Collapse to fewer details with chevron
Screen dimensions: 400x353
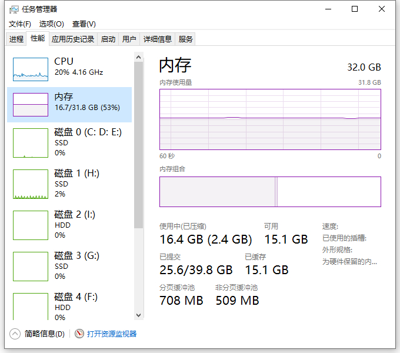(15, 334)
